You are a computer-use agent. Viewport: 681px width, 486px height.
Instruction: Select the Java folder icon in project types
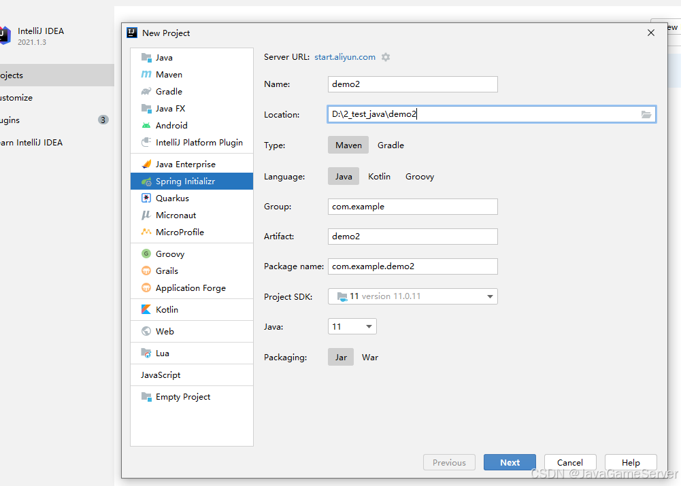(146, 57)
